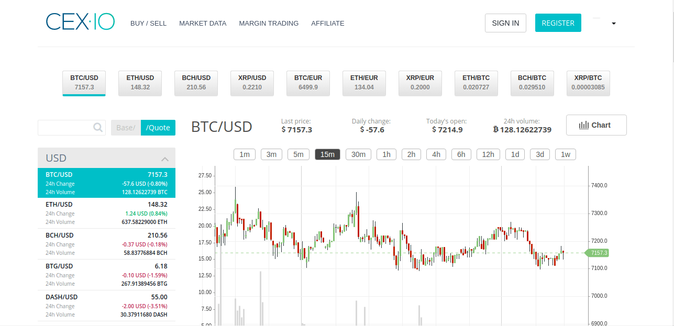Click BTG/USD volume 267.91389456 BTG
This screenshot has width=674, height=326.
(145, 284)
